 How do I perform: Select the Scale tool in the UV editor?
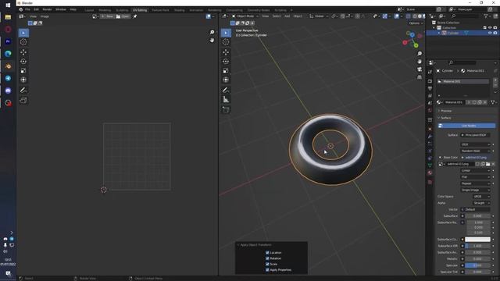point(23,71)
